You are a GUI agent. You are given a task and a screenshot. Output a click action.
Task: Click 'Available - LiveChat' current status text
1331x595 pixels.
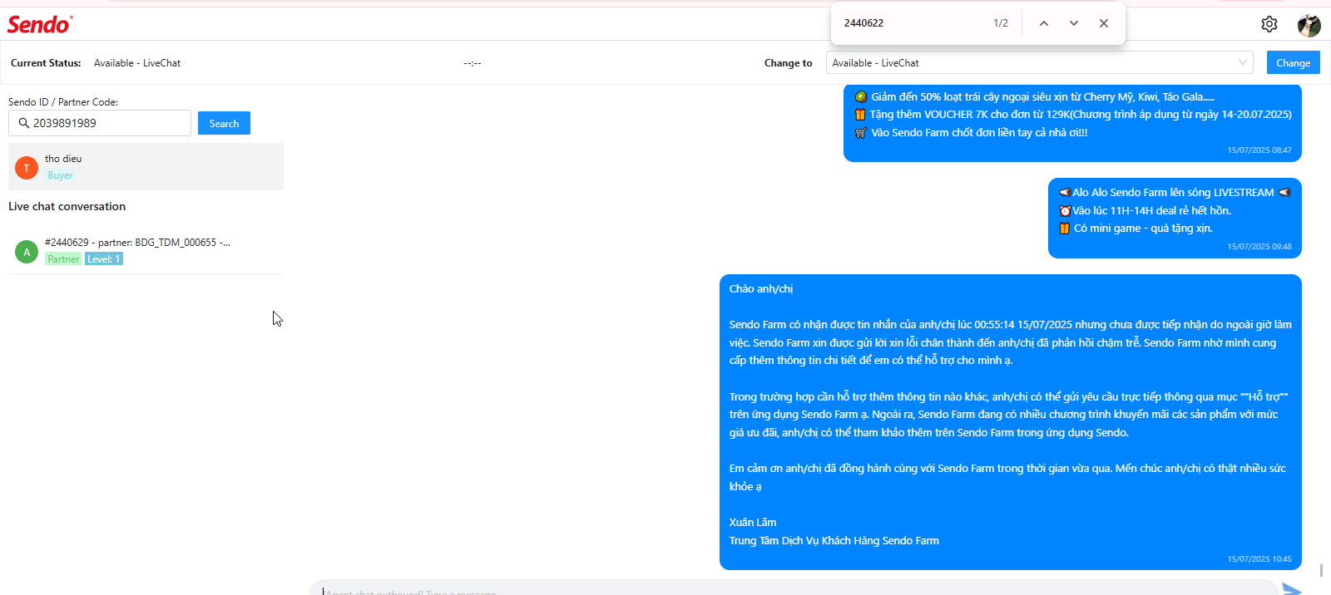pos(137,63)
